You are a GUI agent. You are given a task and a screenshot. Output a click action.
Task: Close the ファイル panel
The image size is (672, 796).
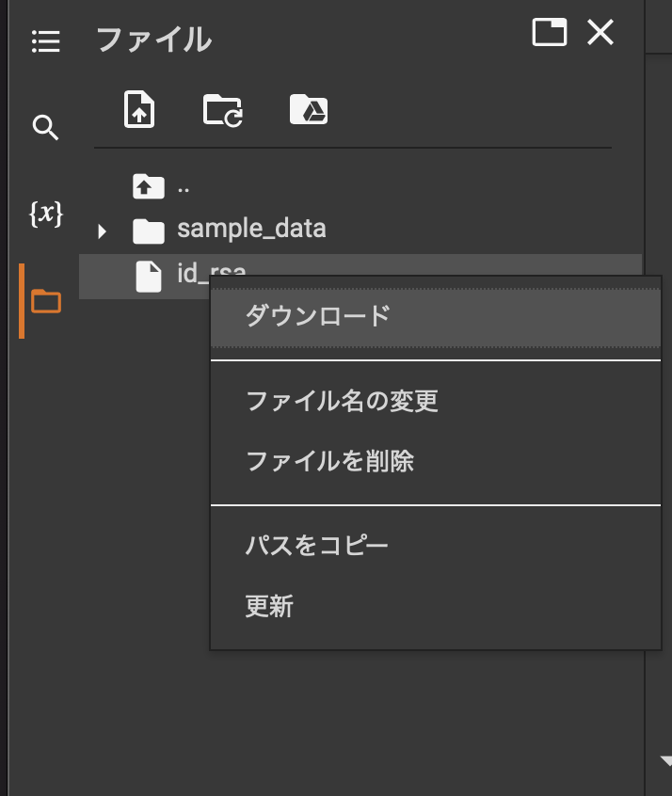600,34
